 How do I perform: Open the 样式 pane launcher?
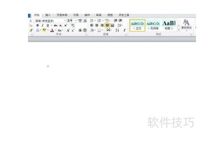point(191,35)
